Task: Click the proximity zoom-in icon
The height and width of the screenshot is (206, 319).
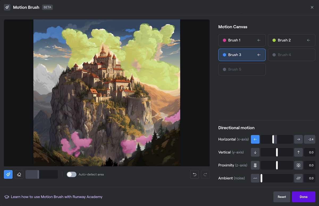Action: tap(299, 165)
